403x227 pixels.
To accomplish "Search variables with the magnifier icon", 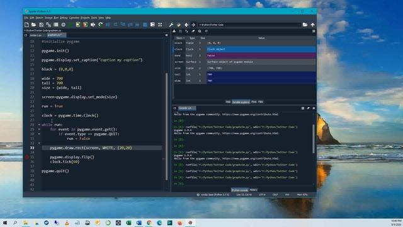I will [x=200, y=31].
